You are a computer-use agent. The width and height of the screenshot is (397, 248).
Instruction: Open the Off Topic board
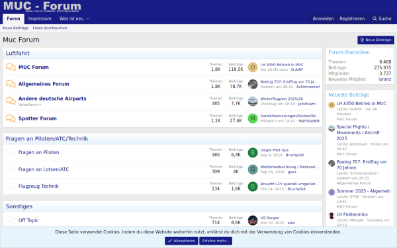pyautogui.click(x=28, y=220)
